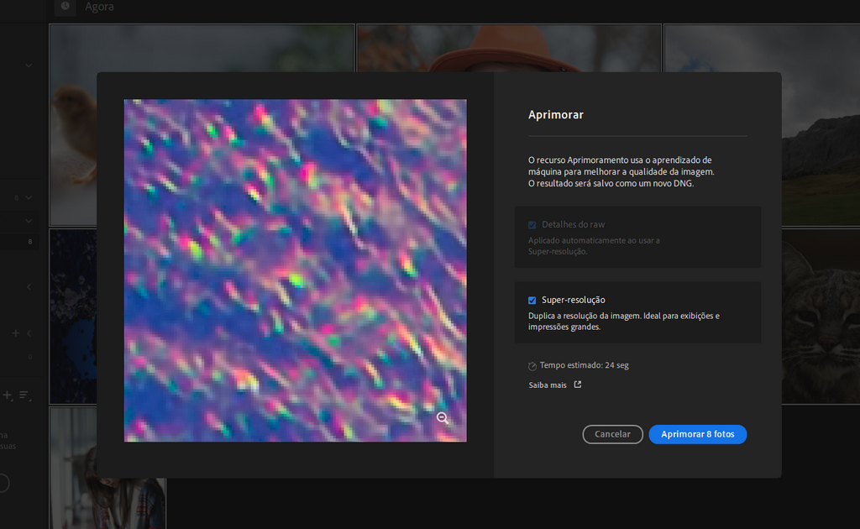Select the Agora heading at the top
The width and height of the screenshot is (860, 529).
(x=99, y=7)
